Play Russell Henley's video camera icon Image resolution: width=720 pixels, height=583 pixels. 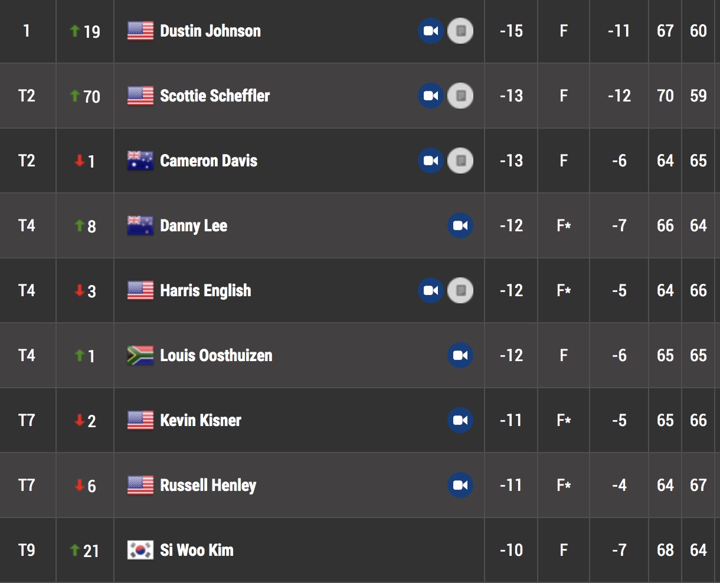(460, 485)
